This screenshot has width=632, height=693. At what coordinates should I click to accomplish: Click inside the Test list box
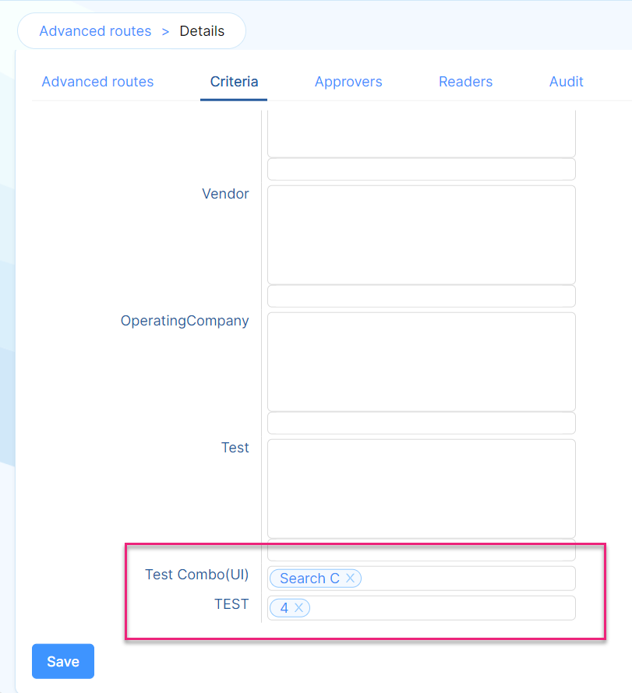click(x=421, y=488)
